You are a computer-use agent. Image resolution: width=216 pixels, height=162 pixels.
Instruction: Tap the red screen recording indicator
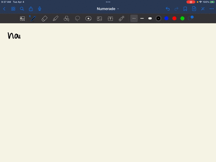[x=191, y=2]
